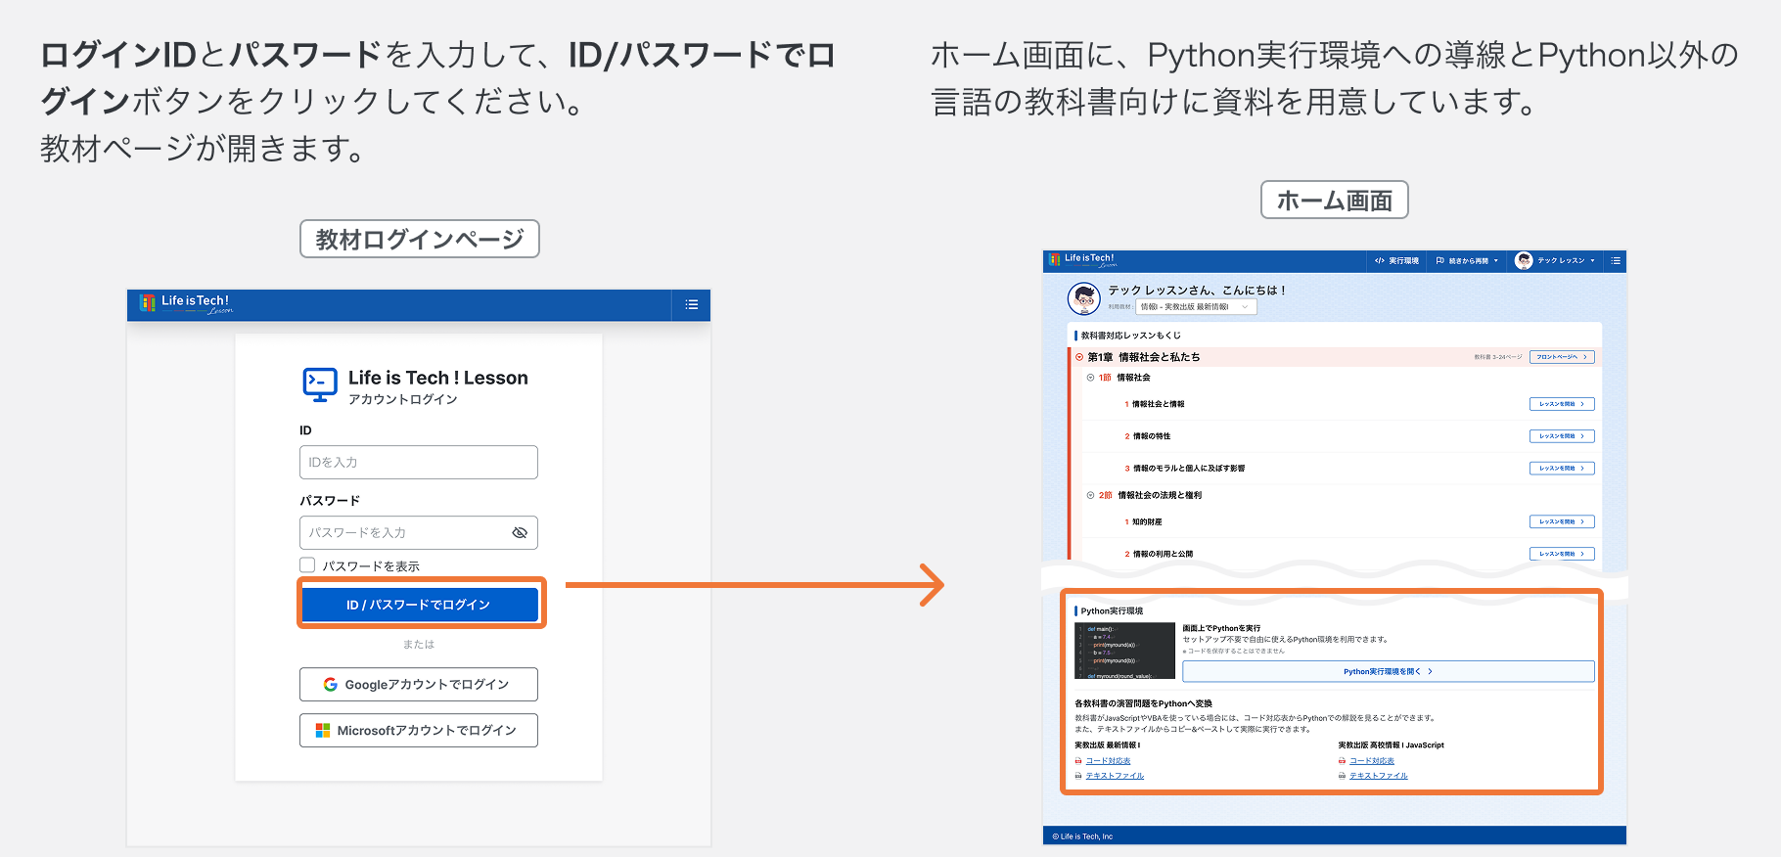Start lesson for 情報のモラルと個人に及ぼす影響
1781x857 pixels.
click(1562, 469)
